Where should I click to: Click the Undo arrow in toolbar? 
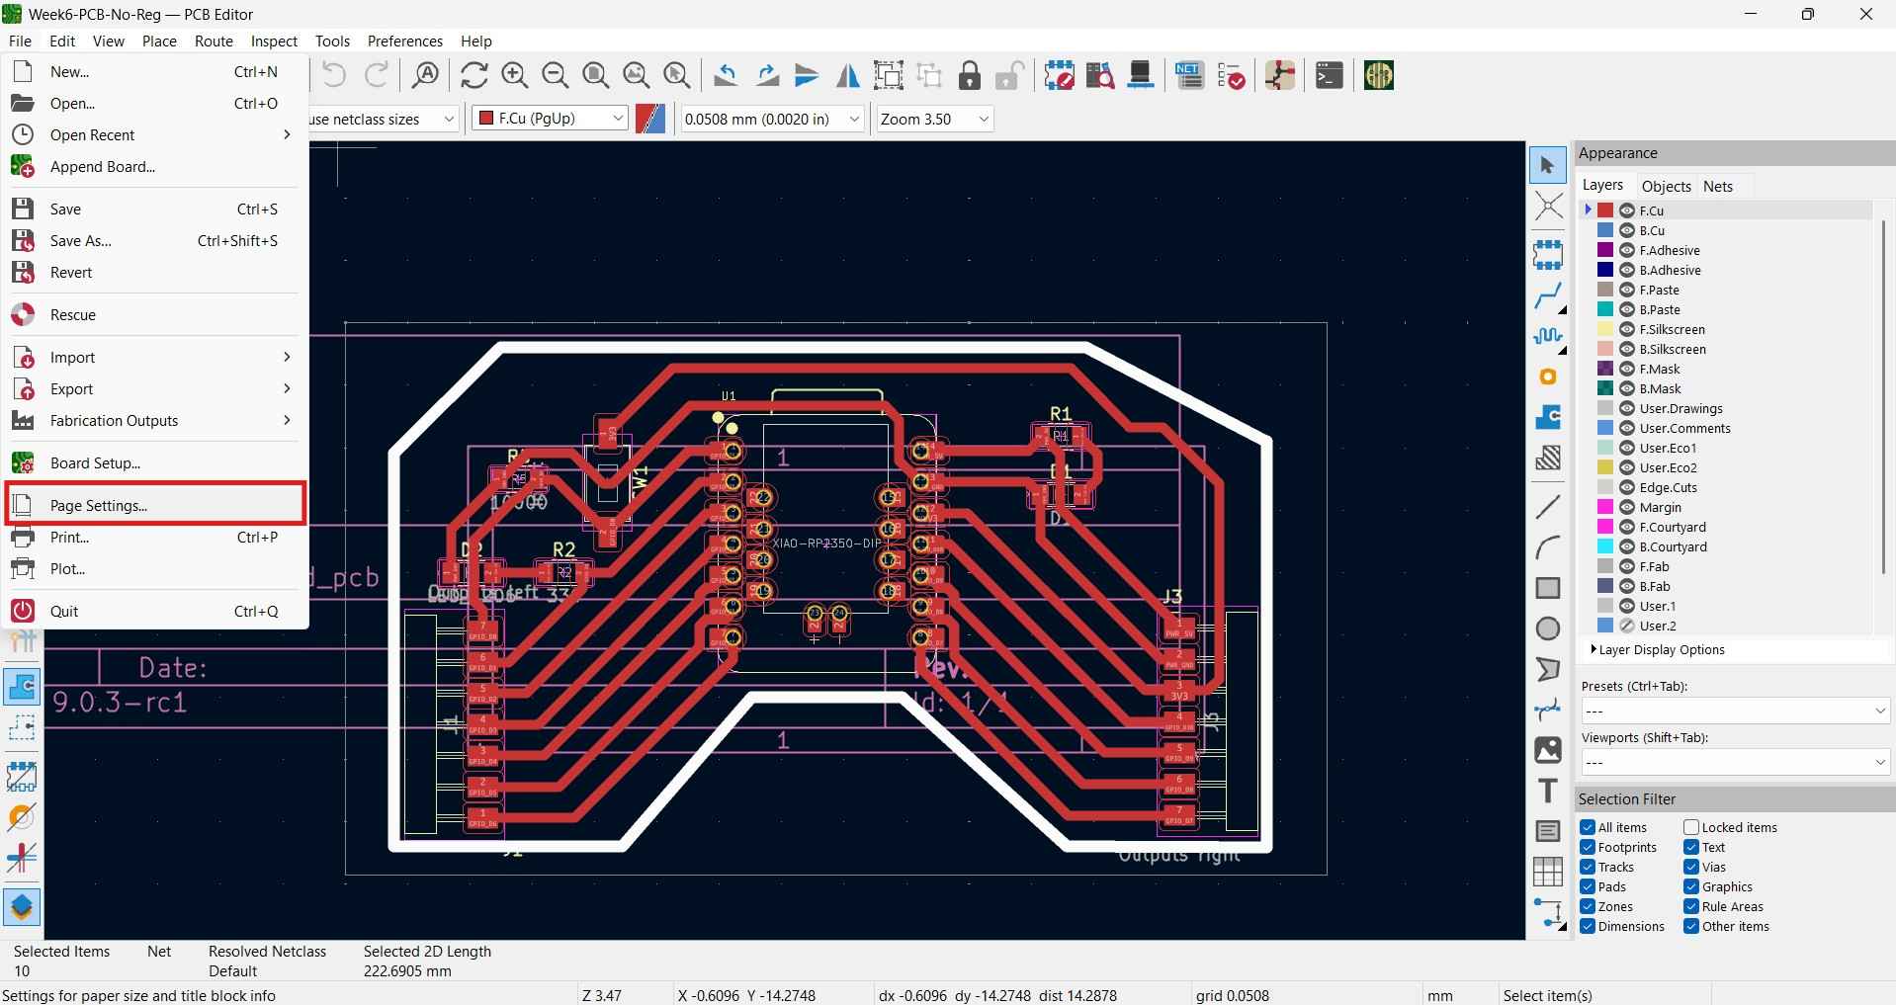334,75
